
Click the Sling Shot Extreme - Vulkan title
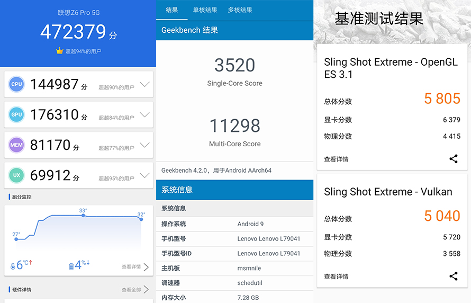(x=388, y=191)
